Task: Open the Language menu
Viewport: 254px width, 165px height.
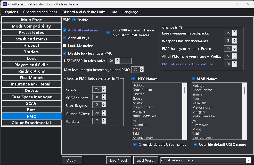Action: (x=130, y=12)
